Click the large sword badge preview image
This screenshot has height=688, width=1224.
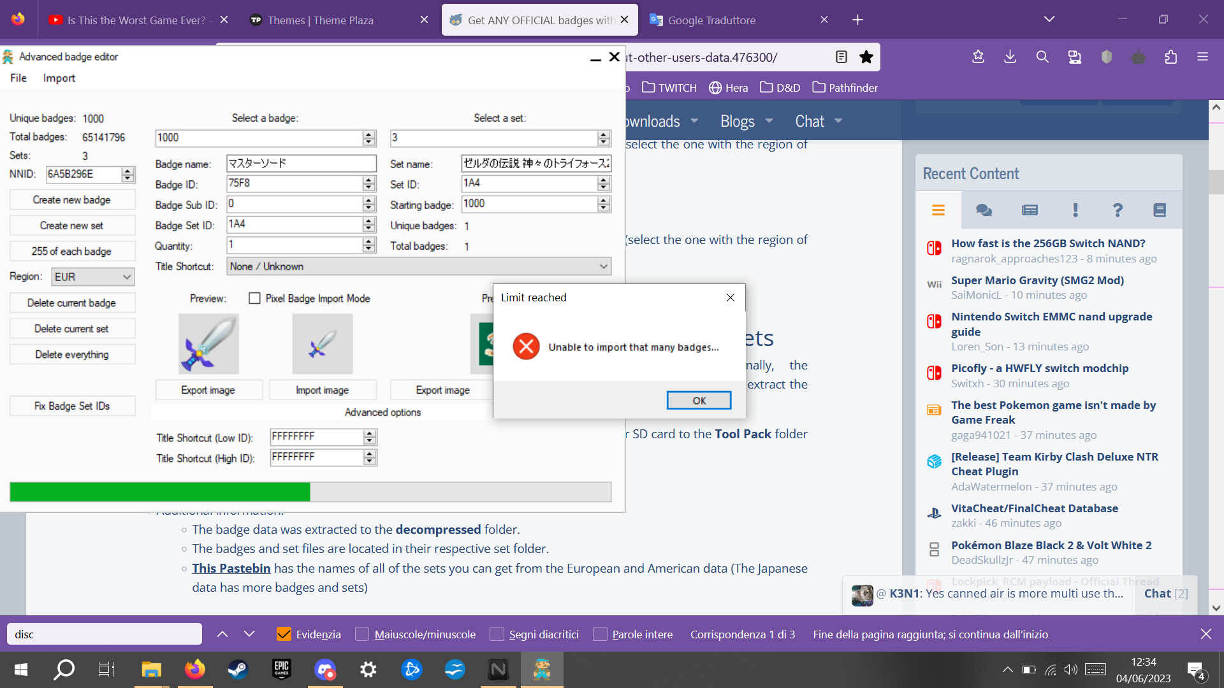click(208, 344)
